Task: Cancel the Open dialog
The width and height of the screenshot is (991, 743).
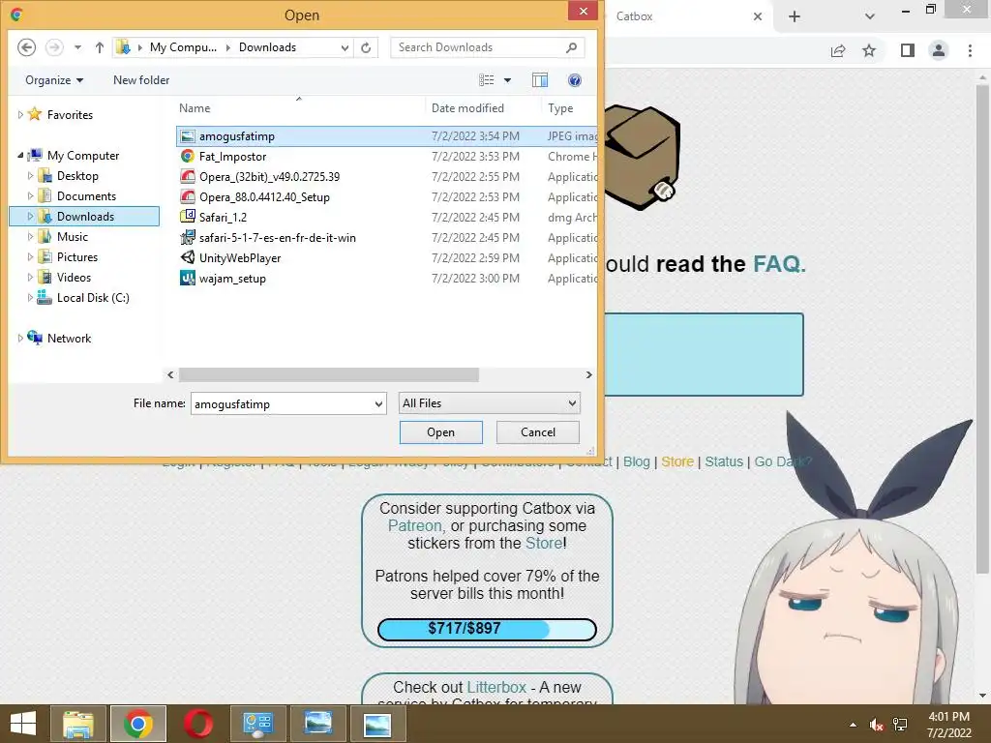Action: pyautogui.click(x=538, y=432)
